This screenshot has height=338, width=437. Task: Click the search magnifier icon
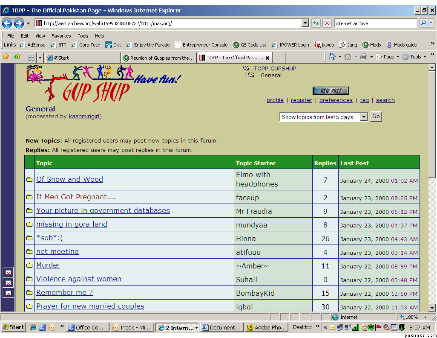[x=423, y=23]
